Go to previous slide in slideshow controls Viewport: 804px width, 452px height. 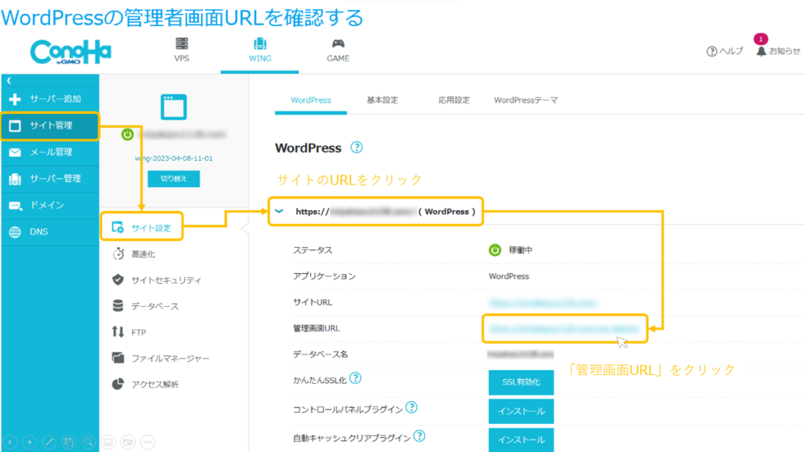[9, 442]
